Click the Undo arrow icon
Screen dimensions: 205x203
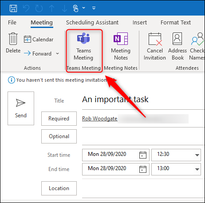[26, 8]
